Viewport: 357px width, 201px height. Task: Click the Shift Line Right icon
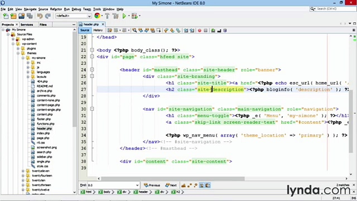[x=192, y=30]
